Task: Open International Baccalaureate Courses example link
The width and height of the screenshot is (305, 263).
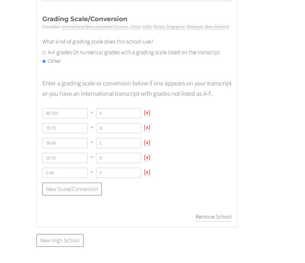Action: coord(95,27)
